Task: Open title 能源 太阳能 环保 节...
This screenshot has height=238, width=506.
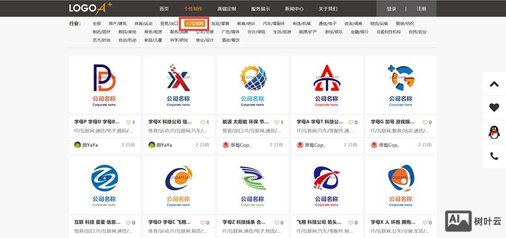Action: [x=246, y=122]
